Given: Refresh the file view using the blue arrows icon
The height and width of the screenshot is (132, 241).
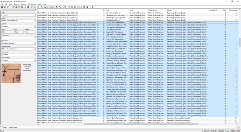Looking at the screenshot, I should click(28, 7).
